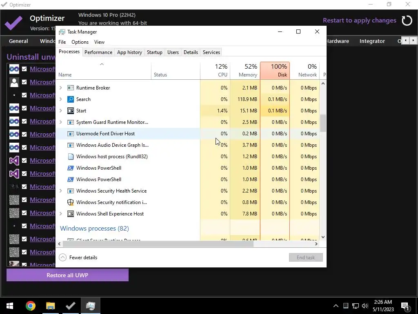Uncheck the fifth Microsoft app checkbox in Optimizer list
418x314 pixels.
tap(24, 121)
